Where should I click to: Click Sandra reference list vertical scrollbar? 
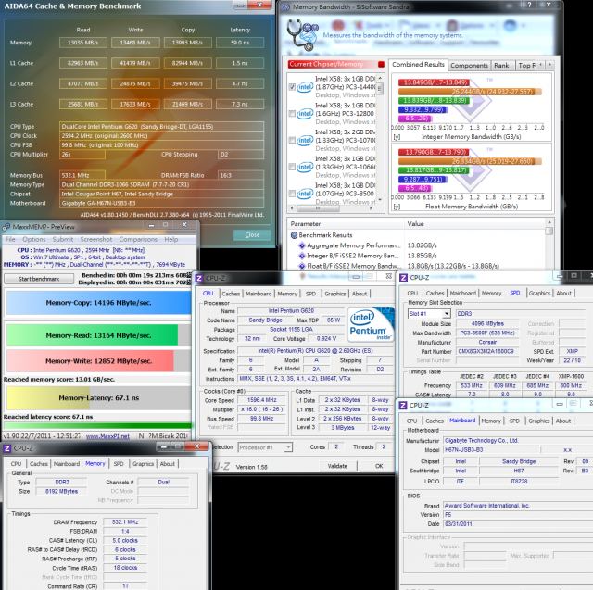pos(380,139)
